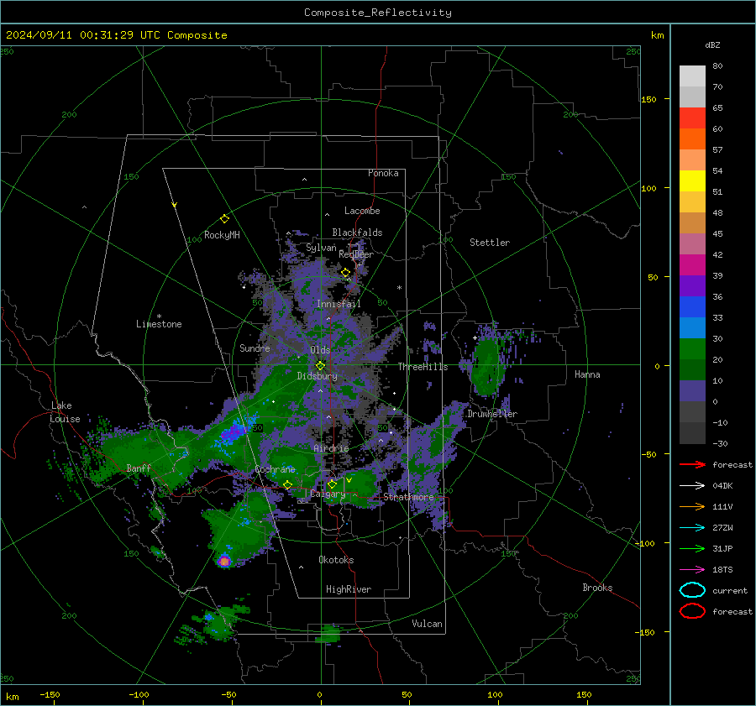Image resolution: width=756 pixels, height=706 pixels.
Task: Click the Brooks city label
Action: [x=597, y=588]
